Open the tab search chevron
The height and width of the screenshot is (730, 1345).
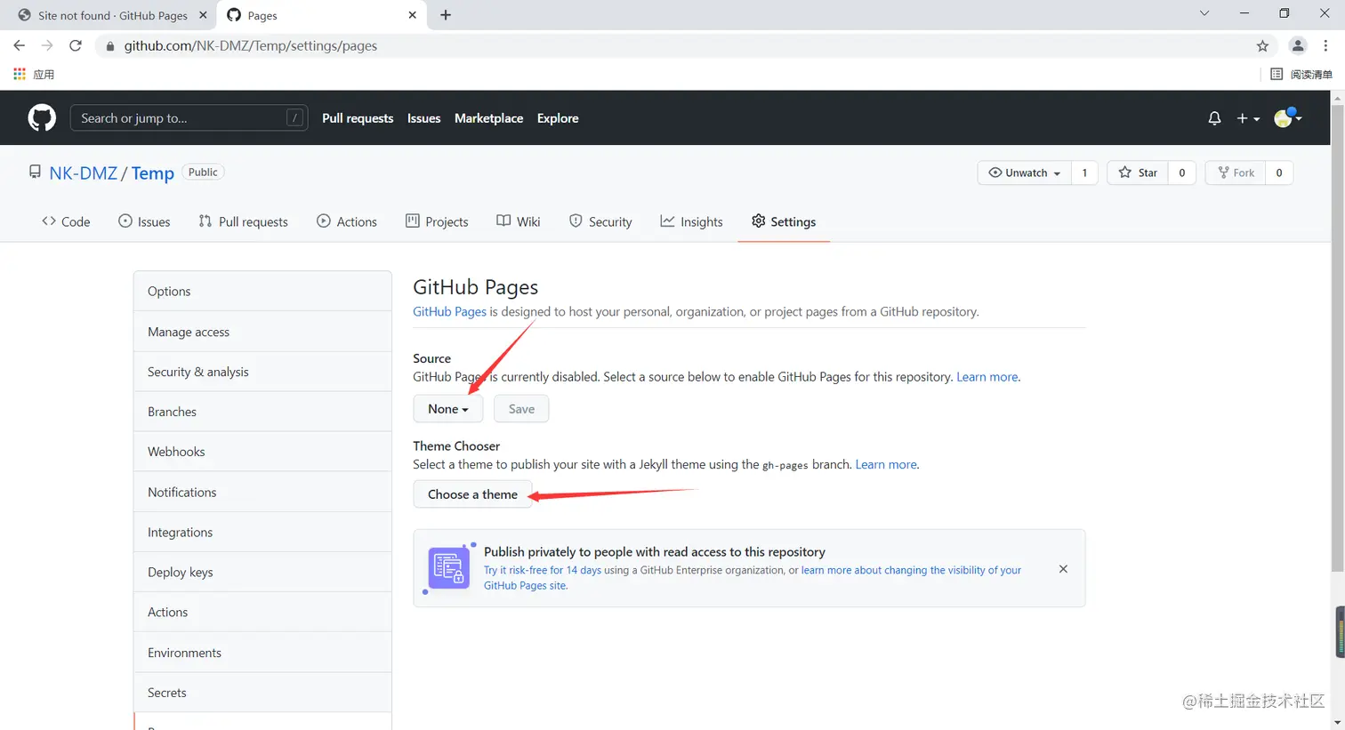click(x=1204, y=13)
